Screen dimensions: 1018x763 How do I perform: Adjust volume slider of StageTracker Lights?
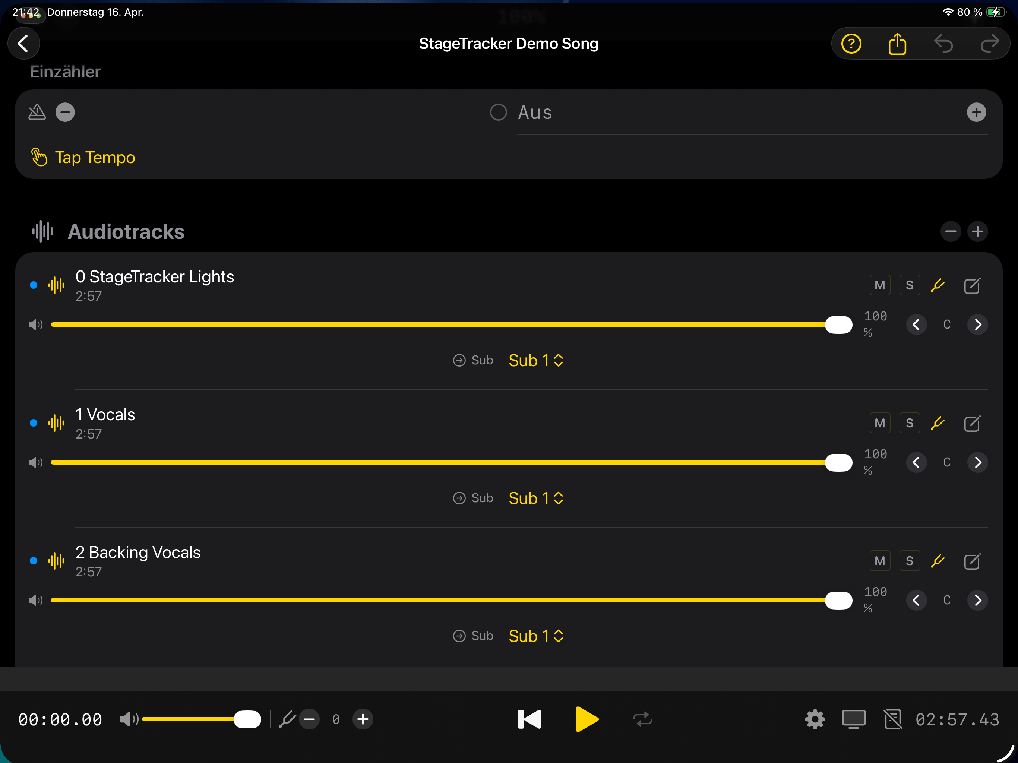click(x=451, y=325)
